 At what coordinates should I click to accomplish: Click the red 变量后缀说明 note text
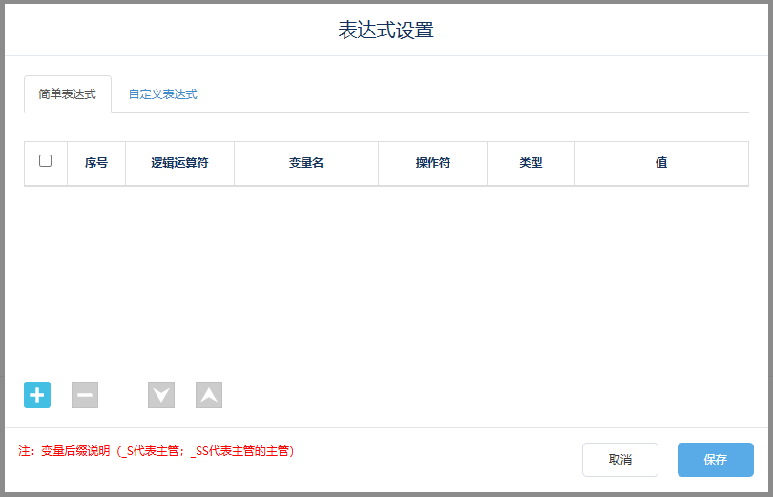(x=157, y=451)
